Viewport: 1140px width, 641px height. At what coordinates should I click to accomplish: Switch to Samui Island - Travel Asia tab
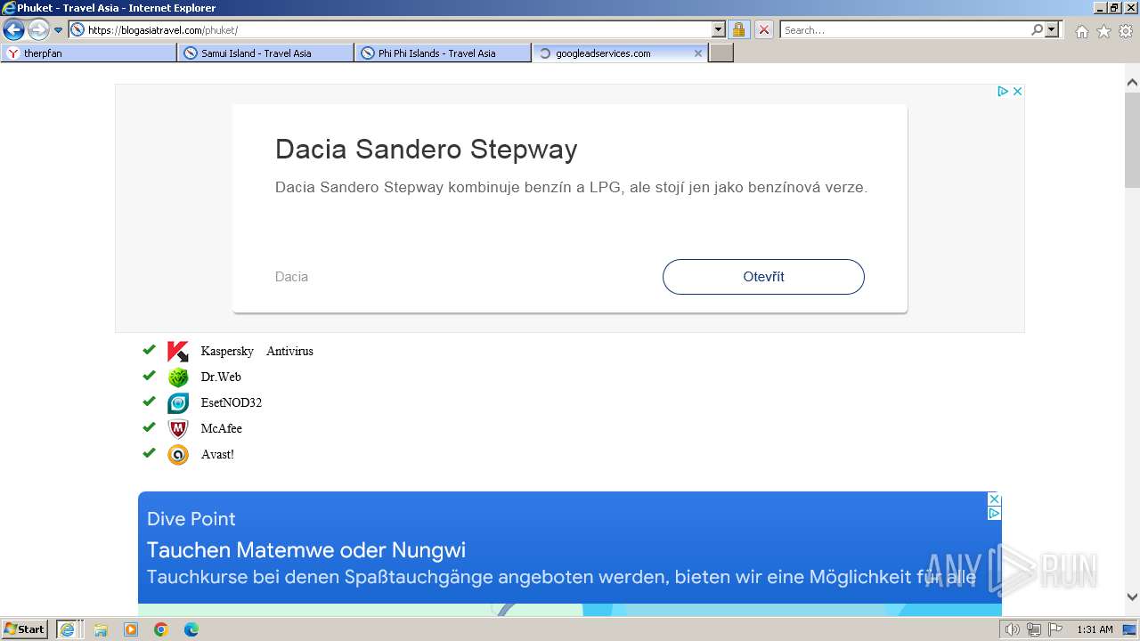[265, 53]
